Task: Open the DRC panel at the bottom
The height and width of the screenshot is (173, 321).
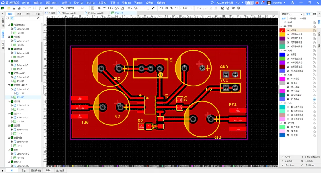Action: (x=48, y=171)
